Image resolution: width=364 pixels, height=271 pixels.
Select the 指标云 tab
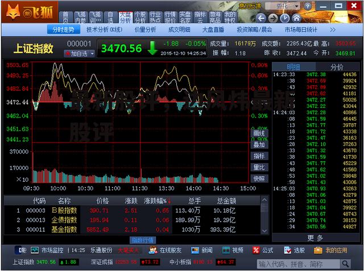200,18
